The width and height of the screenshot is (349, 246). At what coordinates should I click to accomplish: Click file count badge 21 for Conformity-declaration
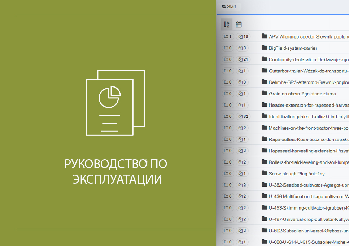coord(243,59)
